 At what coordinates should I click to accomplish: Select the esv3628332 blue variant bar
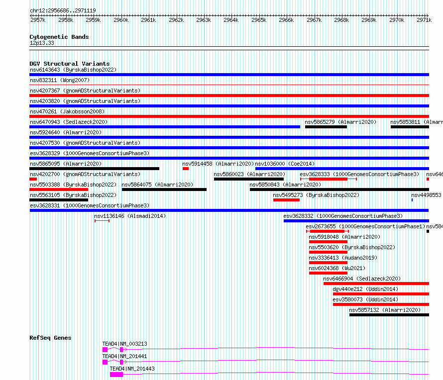[x=356, y=221]
